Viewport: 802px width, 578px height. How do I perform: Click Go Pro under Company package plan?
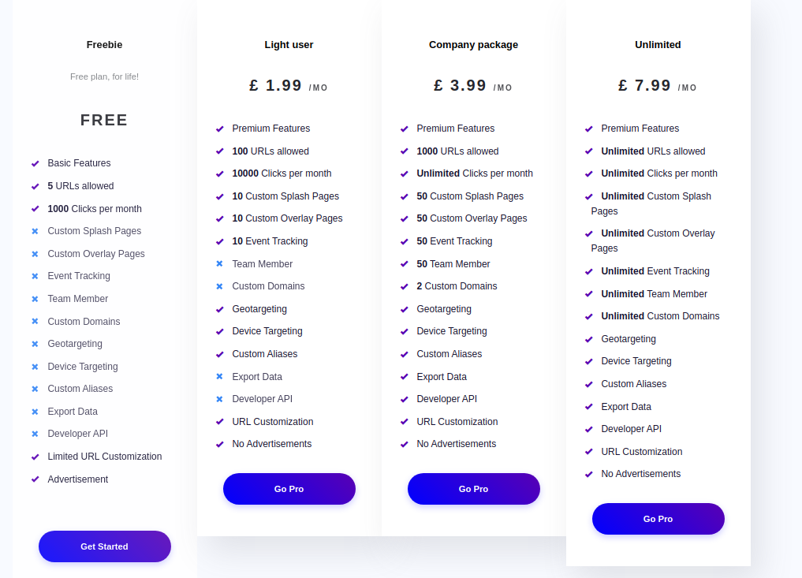(x=474, y=489)
